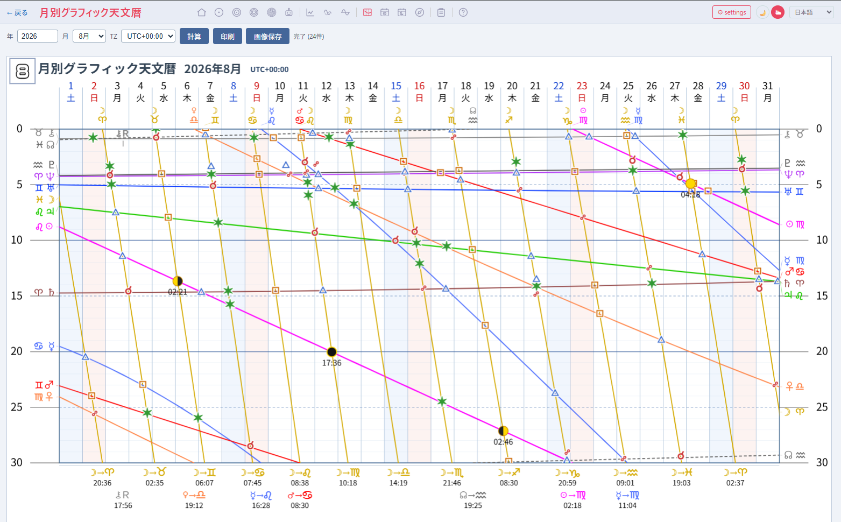Click the 計算 calculate button
The width and height of the screenshot is (841, 522).
pos(194,36)
